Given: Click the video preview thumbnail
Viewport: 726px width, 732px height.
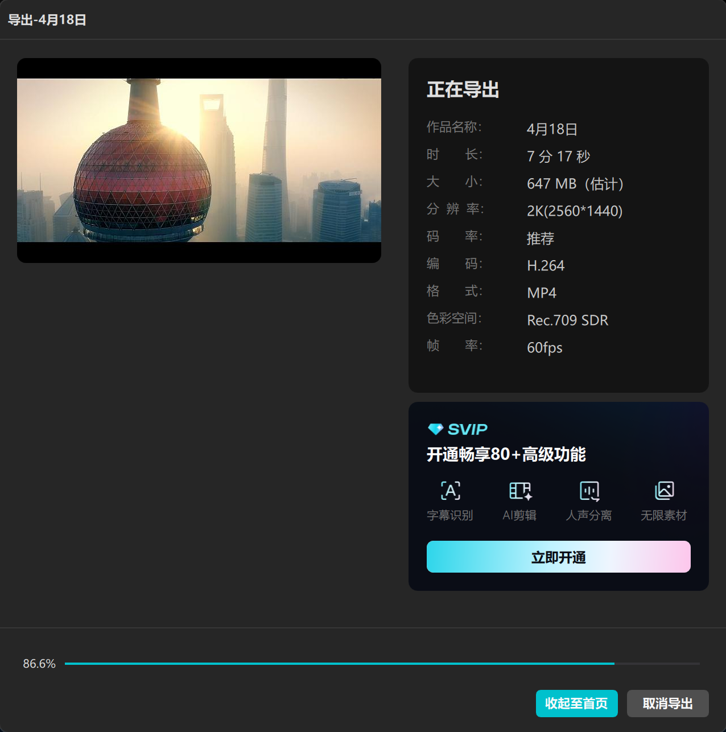Looking at the screenshot, I should click(x=199, y=161).
